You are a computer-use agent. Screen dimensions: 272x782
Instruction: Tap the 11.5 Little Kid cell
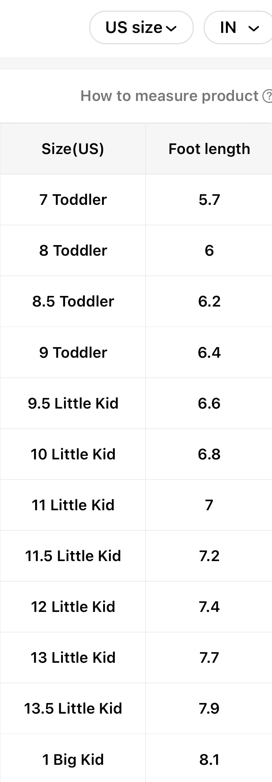73,556
